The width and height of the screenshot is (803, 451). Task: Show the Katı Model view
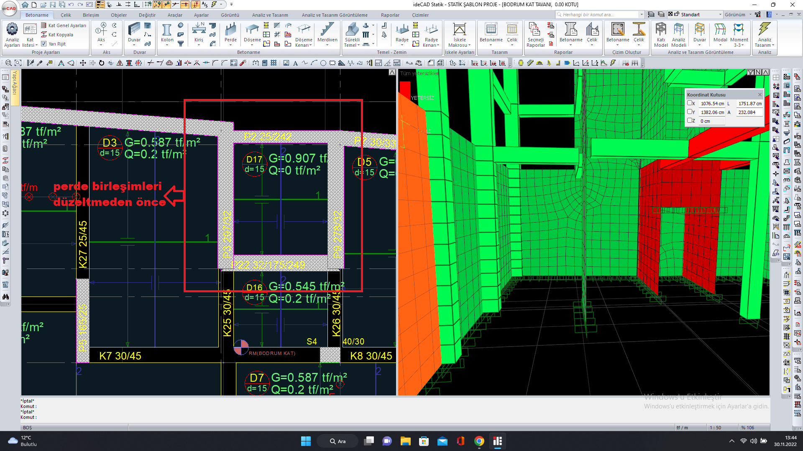[661, 35]
